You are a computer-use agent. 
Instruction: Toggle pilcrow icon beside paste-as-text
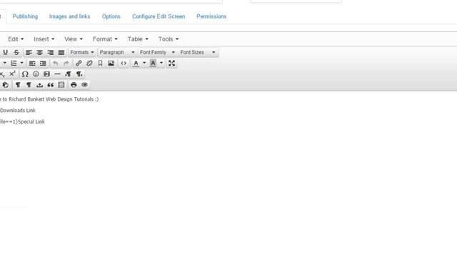pos(18,85)
